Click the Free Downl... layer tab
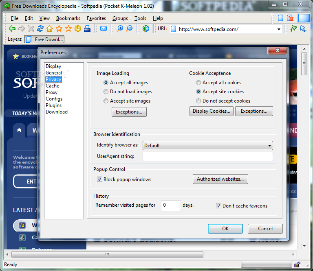The height and width of the screenshot is (271, 313). click(44, 39)
